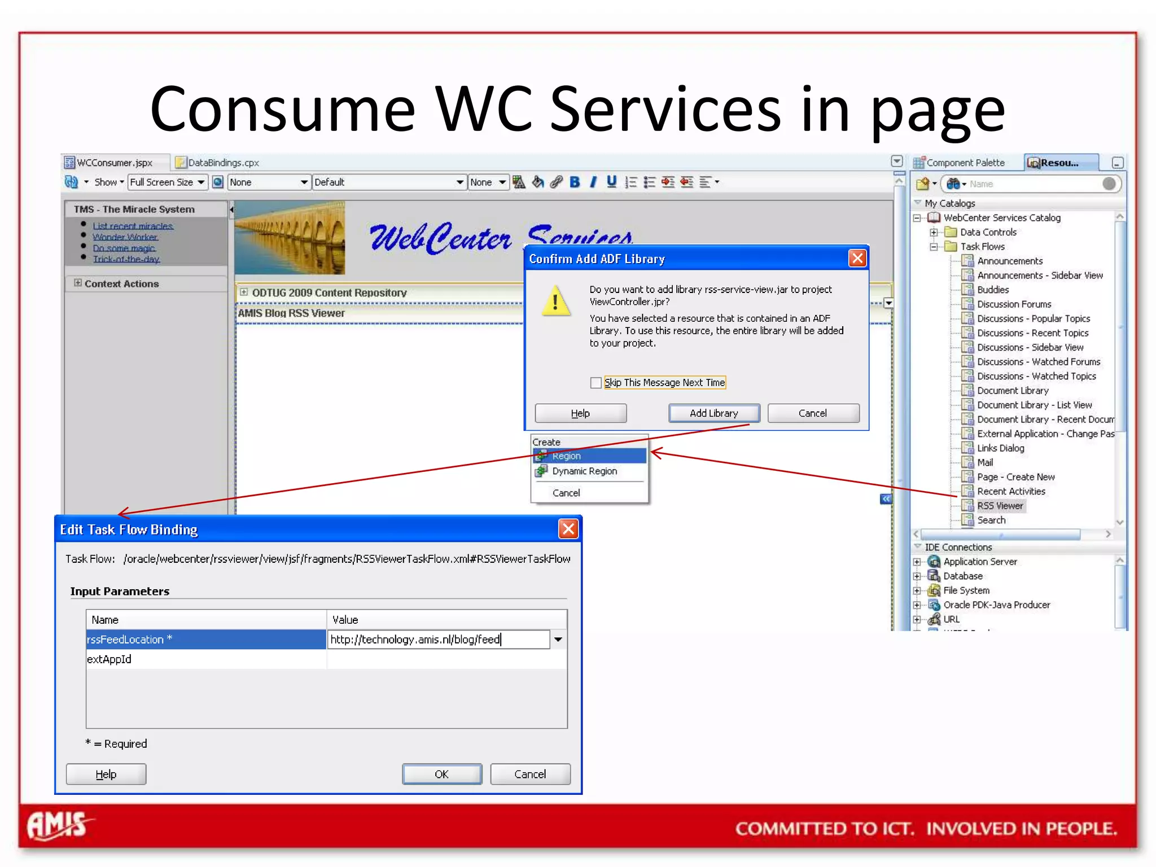Viewport: 1156px width, 867px height.
Task: Click the foreground text color icon
Action: [519, 182]
